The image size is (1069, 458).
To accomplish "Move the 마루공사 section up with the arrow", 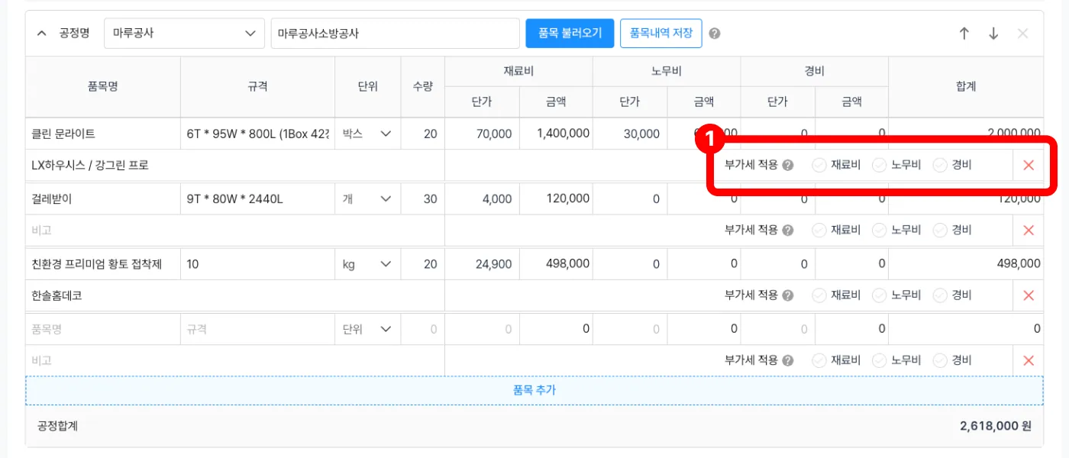I will point(964,34).
